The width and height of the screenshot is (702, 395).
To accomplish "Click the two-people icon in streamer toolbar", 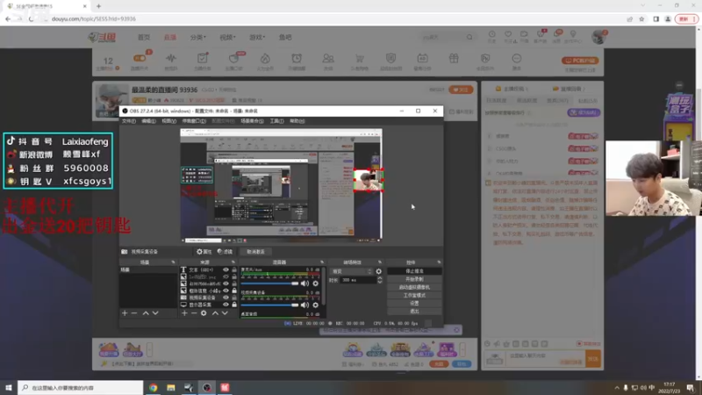I will [x=328, y=59].
